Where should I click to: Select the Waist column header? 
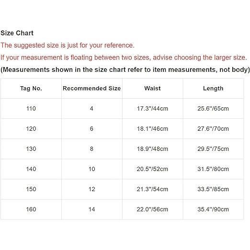[x=152, y=88]
